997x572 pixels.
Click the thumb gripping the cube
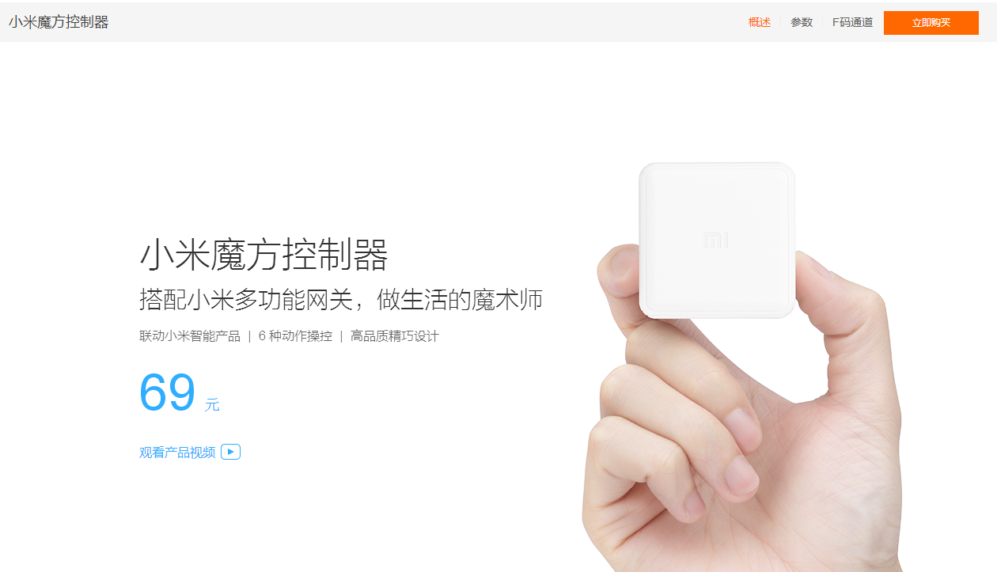(620, 282)
